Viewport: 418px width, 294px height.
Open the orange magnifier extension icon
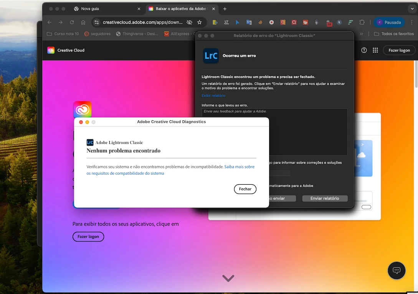[x=283, y=22]
